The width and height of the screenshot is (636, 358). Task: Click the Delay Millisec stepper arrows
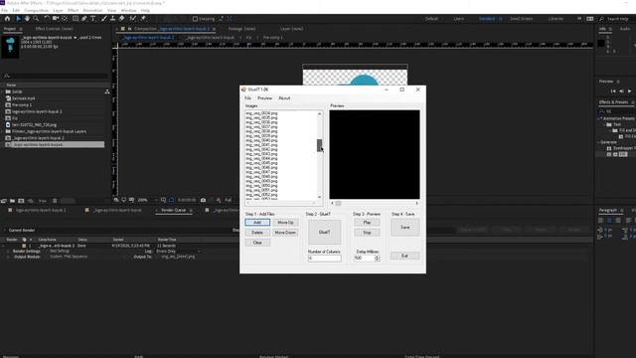click(378, 259)
